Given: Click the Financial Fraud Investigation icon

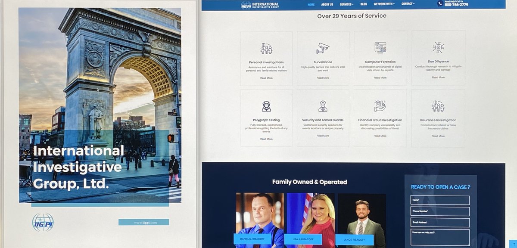Looking at the screenshot, I should (x=380, y=106).
